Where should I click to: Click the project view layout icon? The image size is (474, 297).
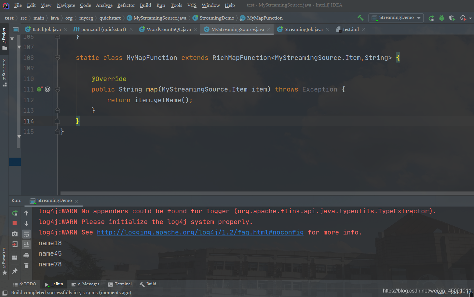pyautogui.click(x=15, y=29)
